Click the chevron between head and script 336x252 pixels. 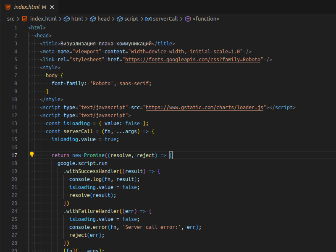click(x=113, y=19)
